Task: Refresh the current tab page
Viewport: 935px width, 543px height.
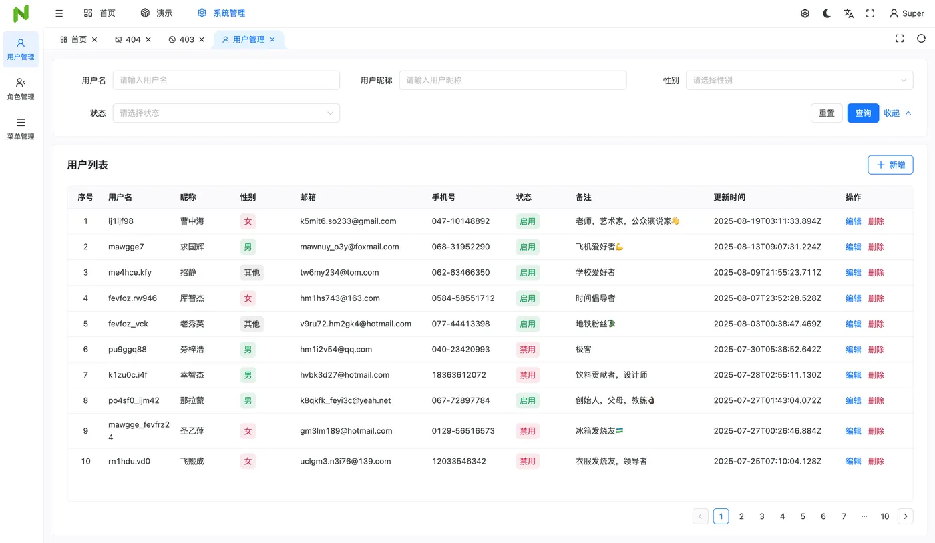Action: [921, 39]
